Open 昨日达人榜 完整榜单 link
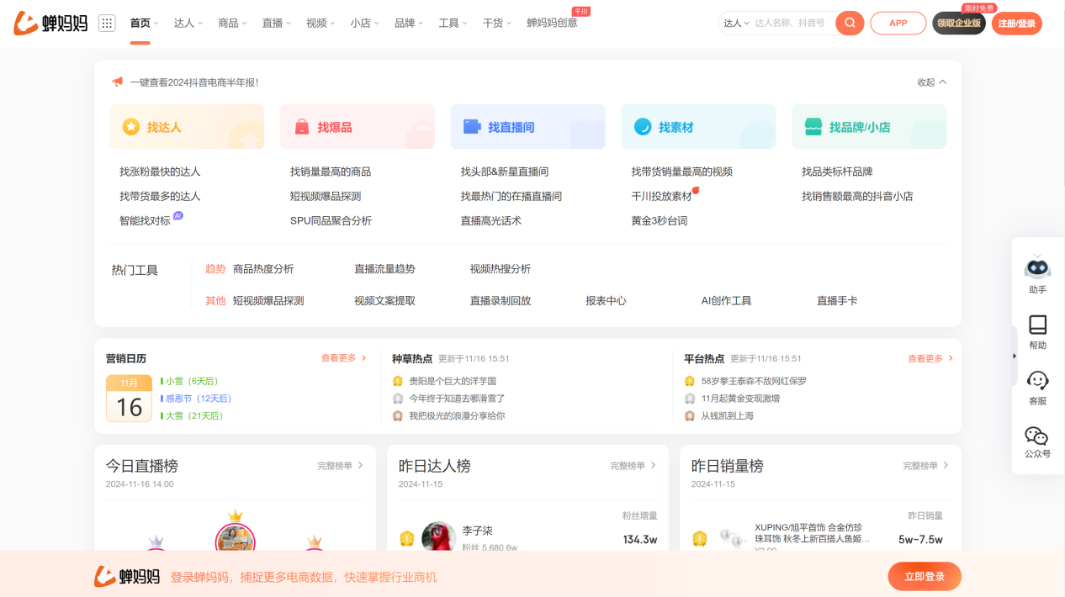The height and width of the screenshot is (597, 1065). tap(633, 465)
